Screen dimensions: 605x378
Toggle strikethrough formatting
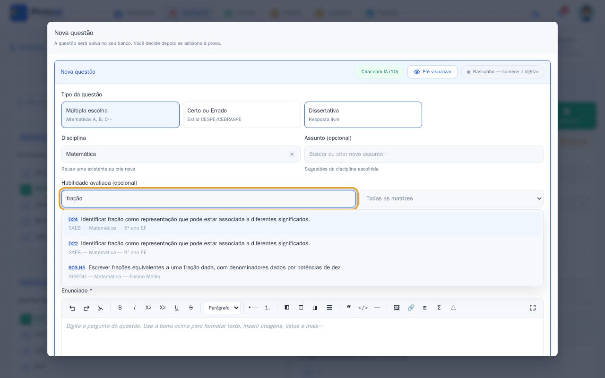(x=191, y=308)
